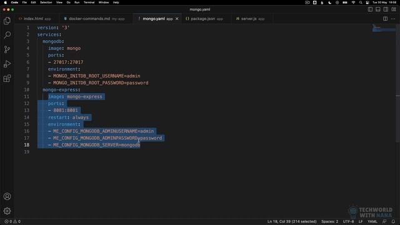
Task: Click MONGO_INITDB_ROOT_PASSWORD=password line
Action: point(101,83)
